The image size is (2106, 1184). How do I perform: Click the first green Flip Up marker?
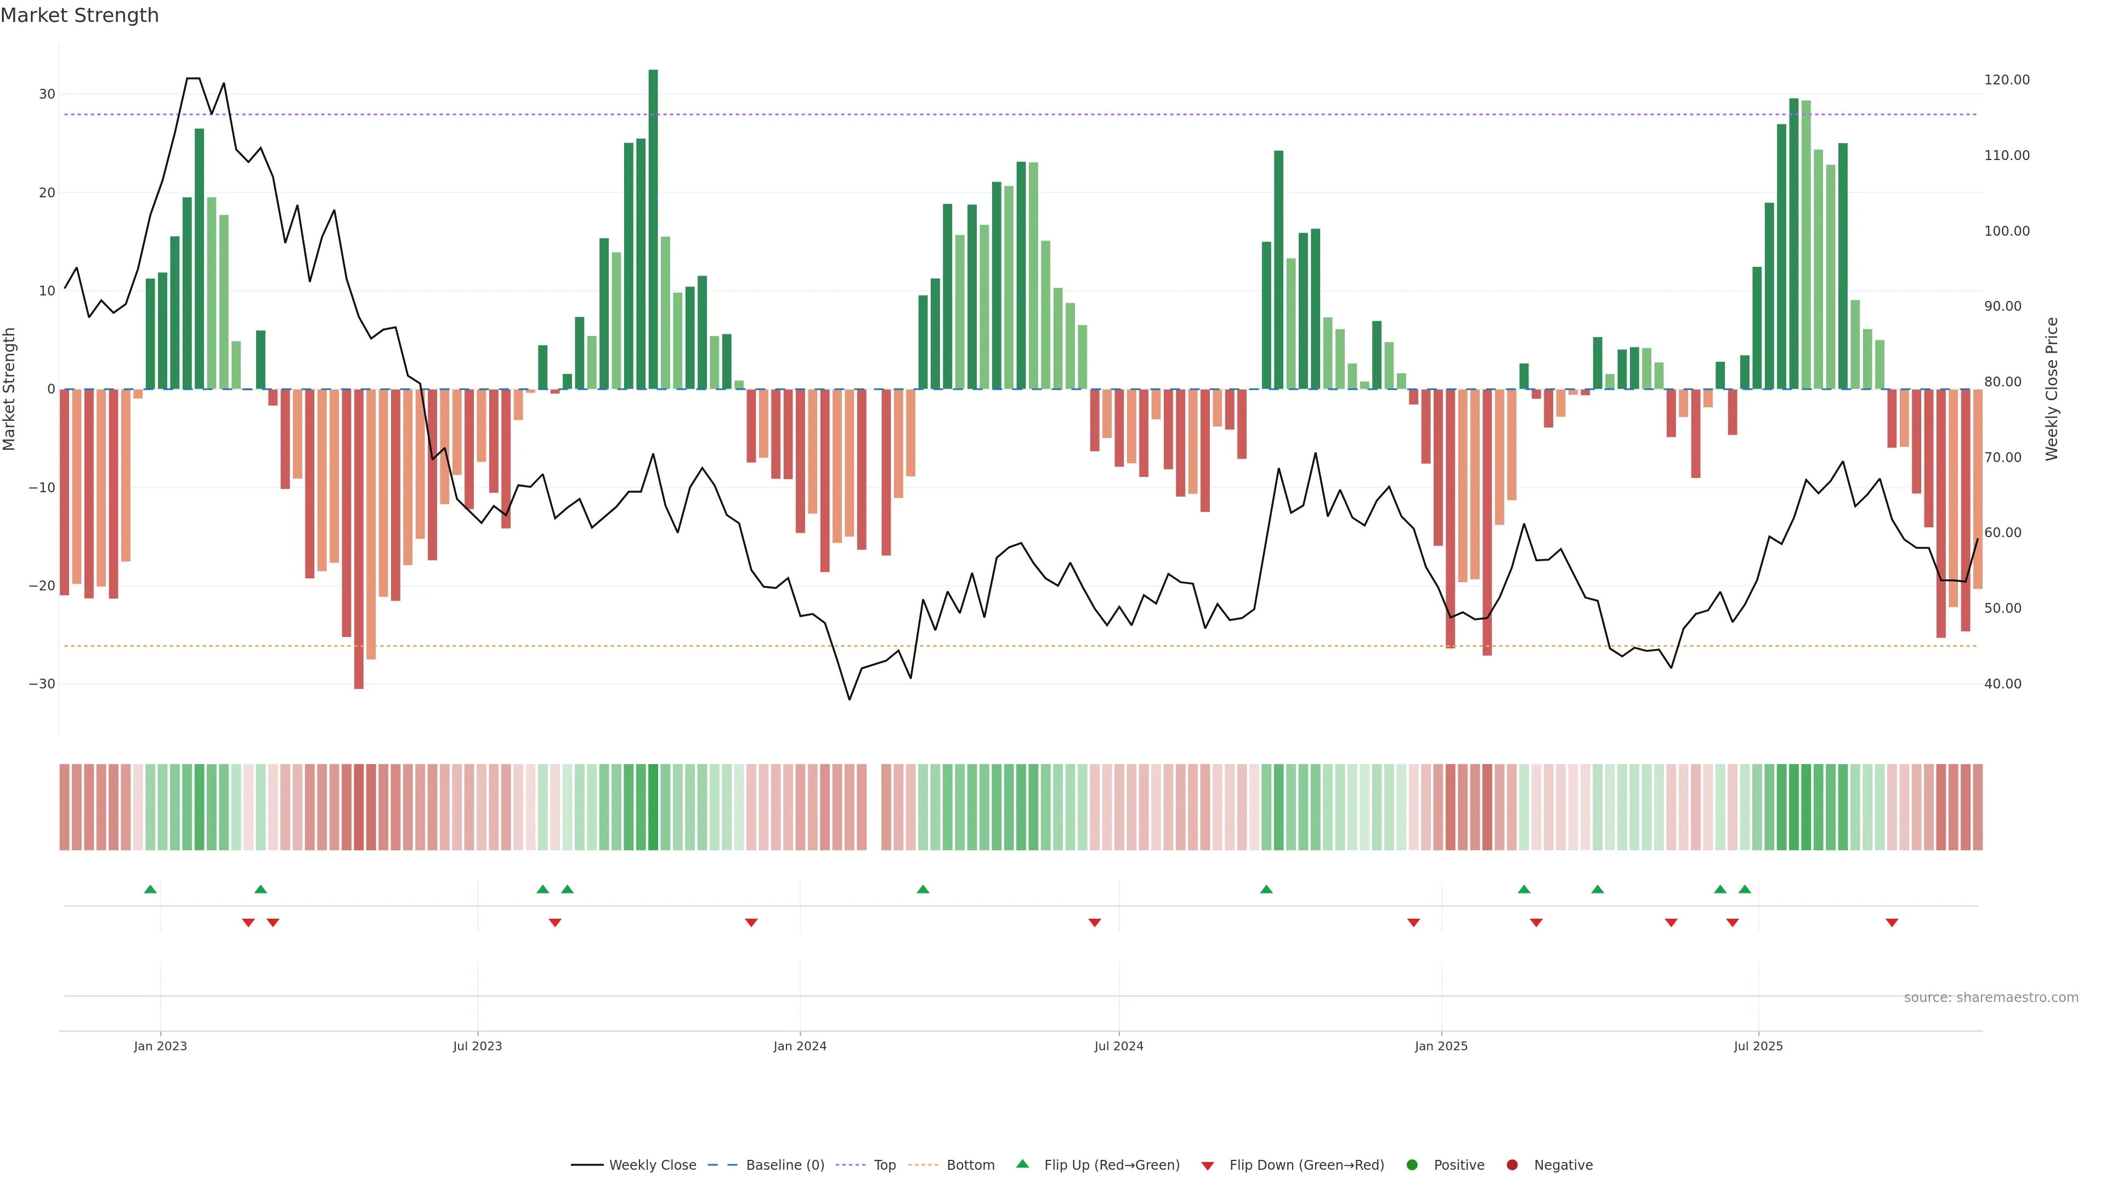click(150, 889)
